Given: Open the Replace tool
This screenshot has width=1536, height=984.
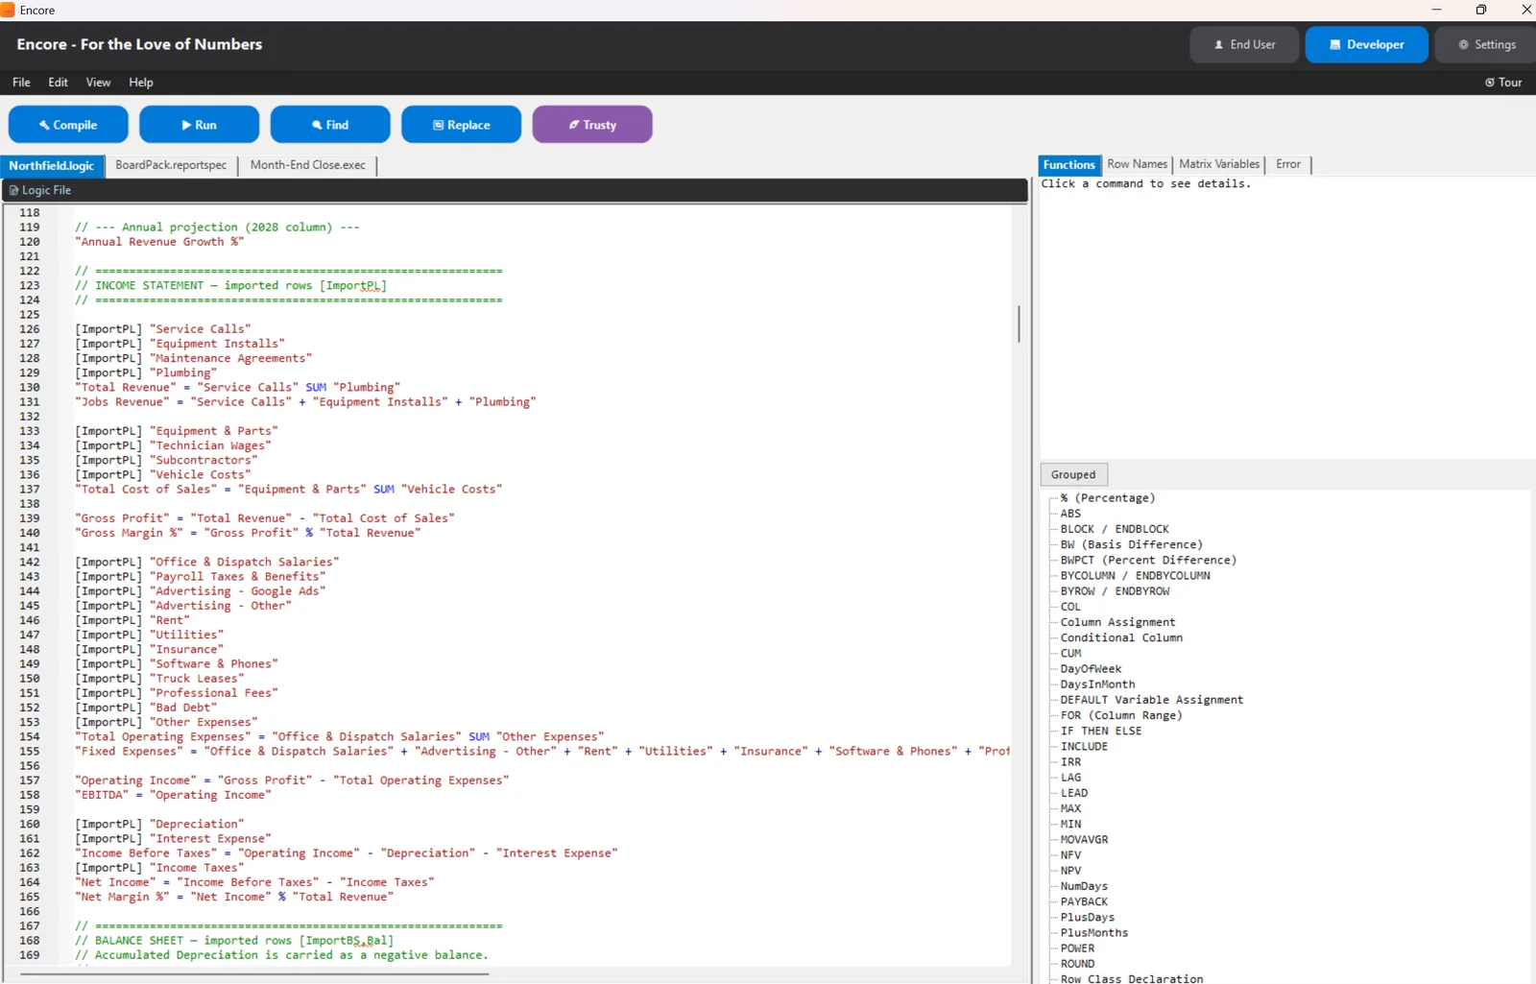Looking at the screenshot, I should (x=461, y=125).
